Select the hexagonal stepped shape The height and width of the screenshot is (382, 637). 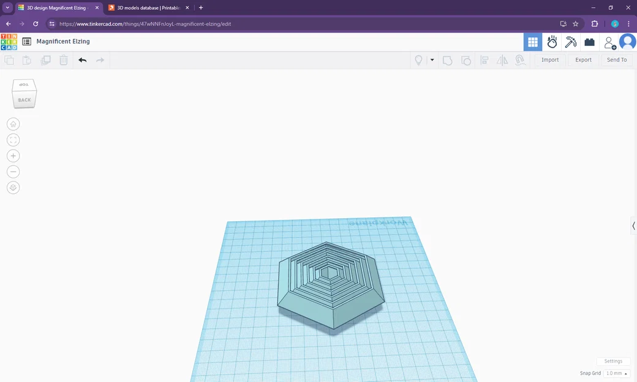point(331,285)
